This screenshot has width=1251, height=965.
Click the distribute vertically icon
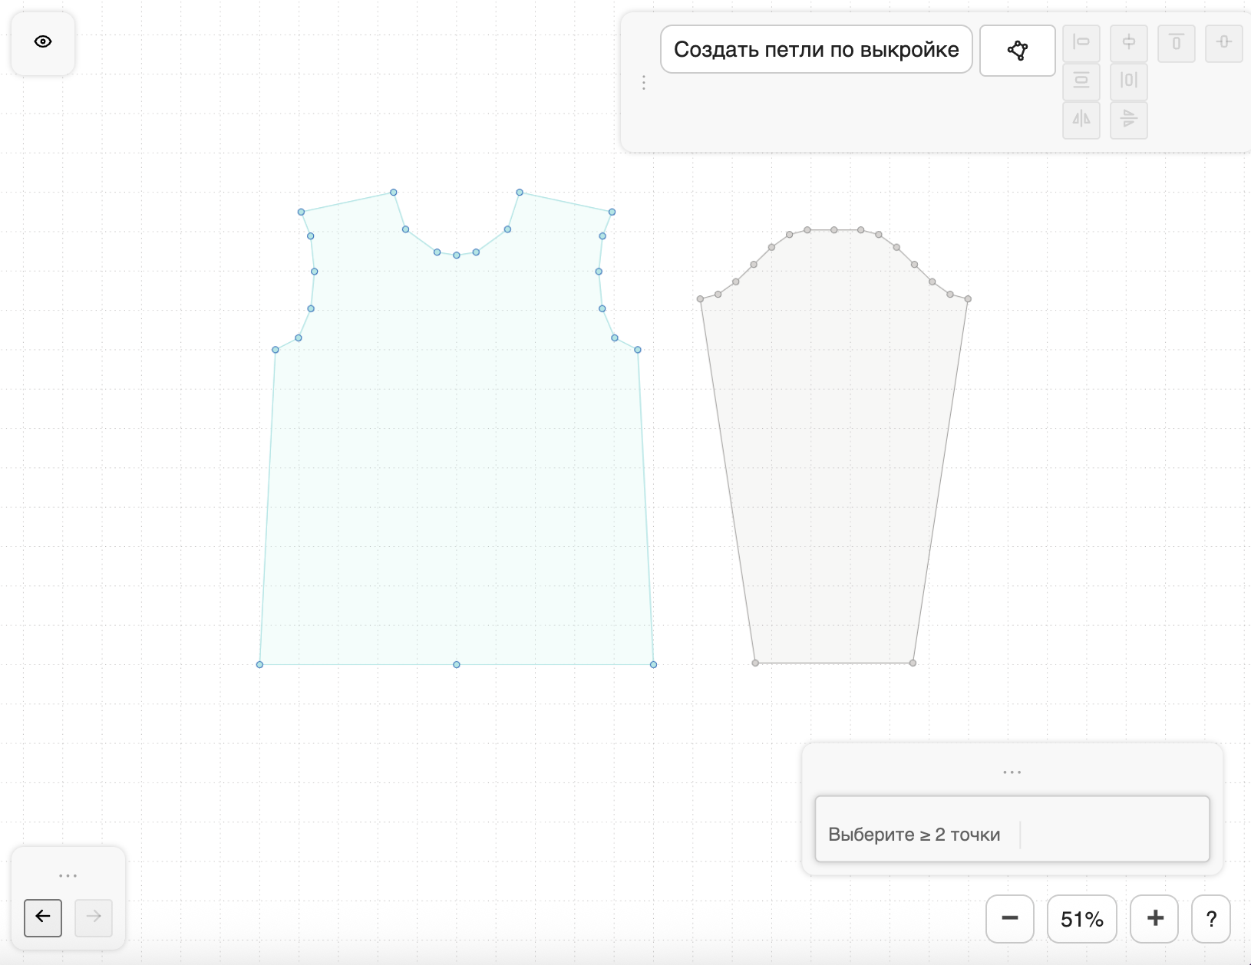pos(1081,81)
